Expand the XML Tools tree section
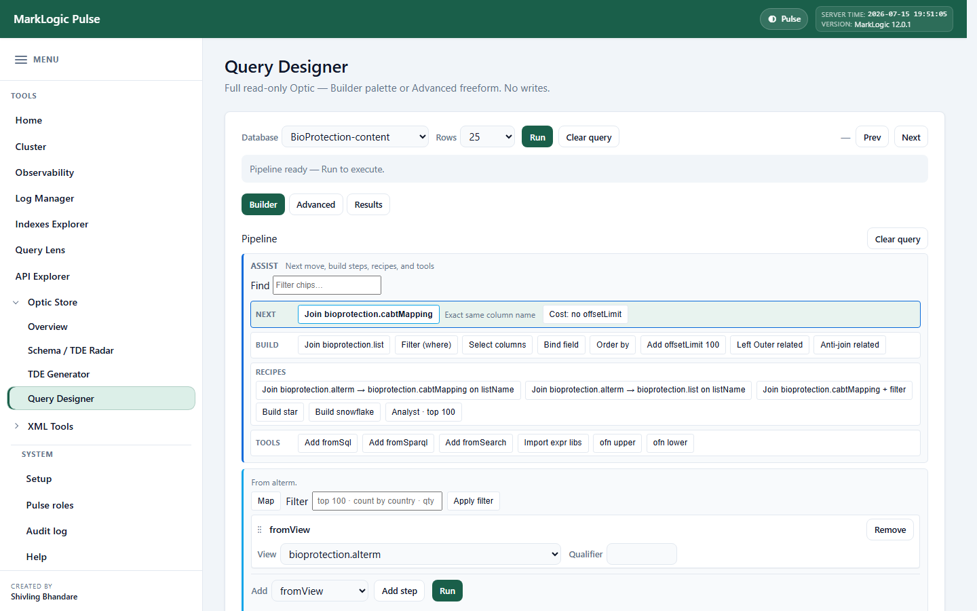Screen dimensions: 977x611 [x=16, y=426]
